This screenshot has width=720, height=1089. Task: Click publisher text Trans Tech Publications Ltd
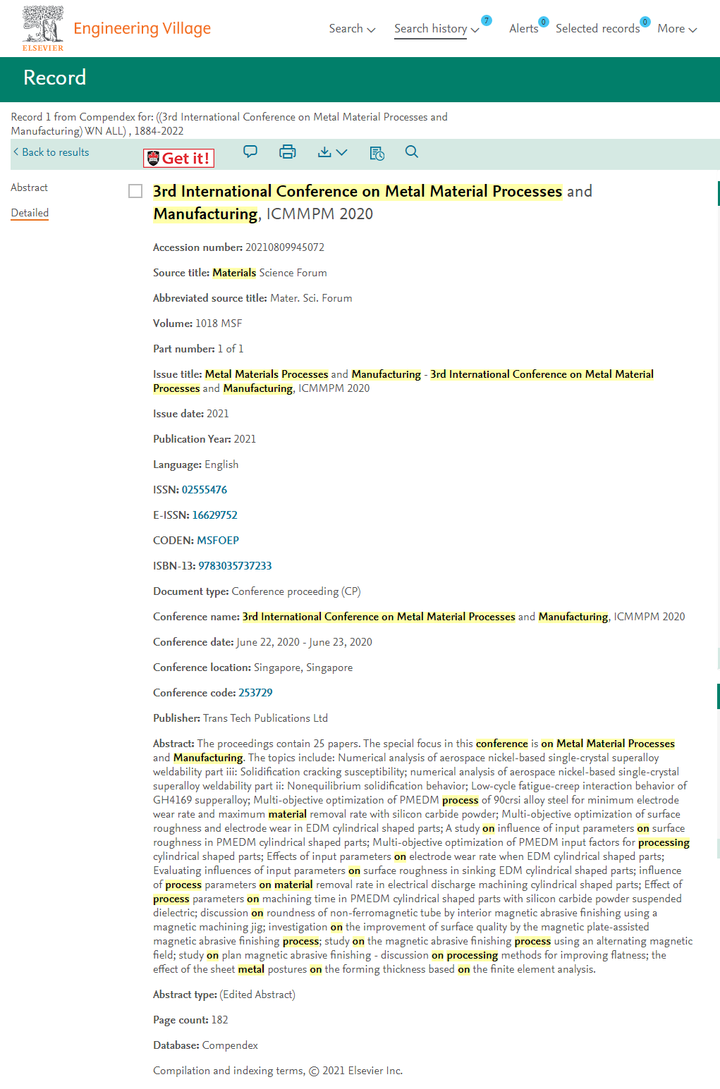[265, 718]
